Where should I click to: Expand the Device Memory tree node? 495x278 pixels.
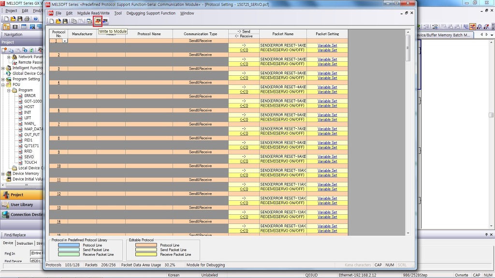click(x=3, y=174)
